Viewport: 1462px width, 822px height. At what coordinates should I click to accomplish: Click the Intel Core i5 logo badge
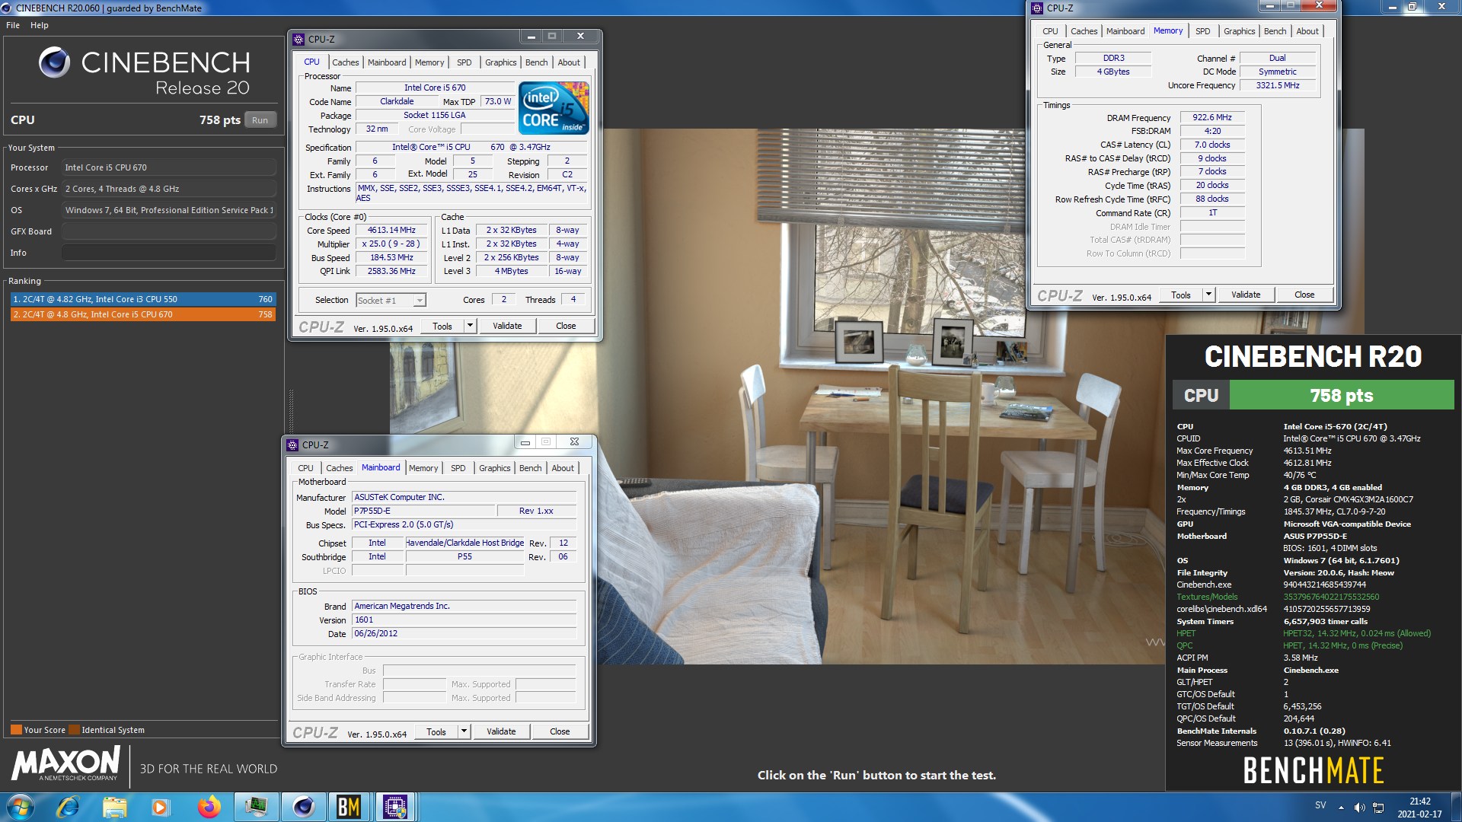click(554, 109)
